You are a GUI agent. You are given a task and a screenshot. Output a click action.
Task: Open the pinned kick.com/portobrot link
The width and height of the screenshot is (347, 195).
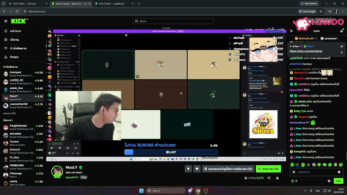[x=306, y=51]
